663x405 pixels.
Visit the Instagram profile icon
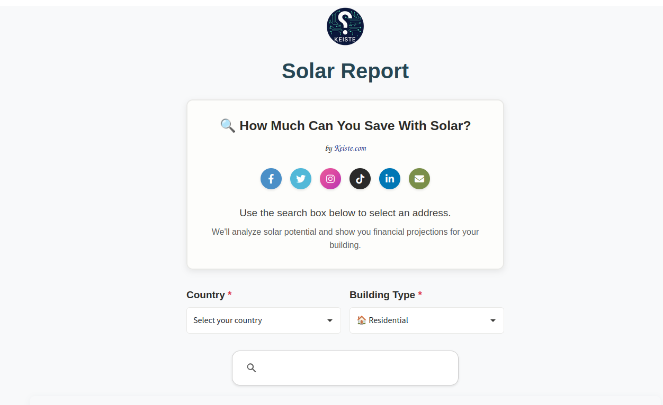(x=330, y=179)
